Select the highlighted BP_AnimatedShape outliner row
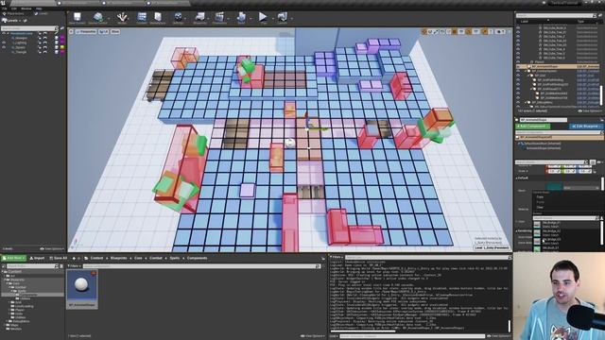 pyautogui.click(x=559, y=66)
